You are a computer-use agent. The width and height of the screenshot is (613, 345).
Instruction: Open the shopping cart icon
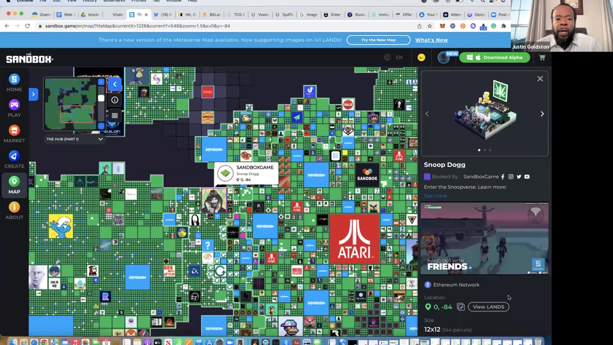pos(542,57)
